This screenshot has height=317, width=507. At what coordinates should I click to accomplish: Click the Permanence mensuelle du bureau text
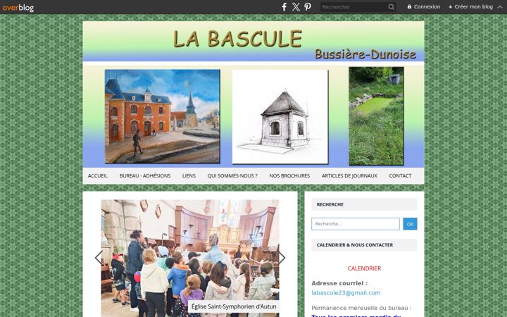(361, 308)
